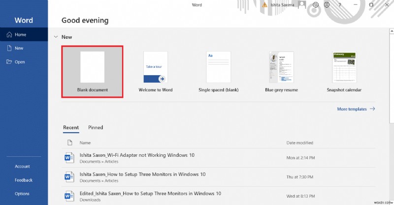Send a frown via the sad face icon

[x=327, y=5]
